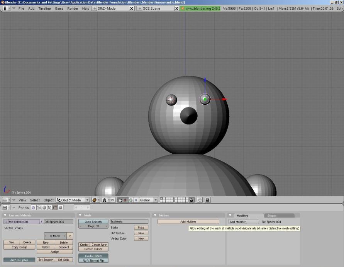Enable Auto Smooth shading
344x267 pixels.
[x=93, y=222]
